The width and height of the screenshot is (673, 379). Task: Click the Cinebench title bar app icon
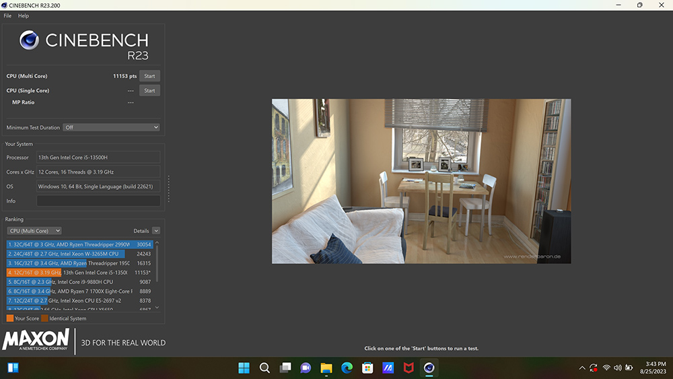point(4,5)
